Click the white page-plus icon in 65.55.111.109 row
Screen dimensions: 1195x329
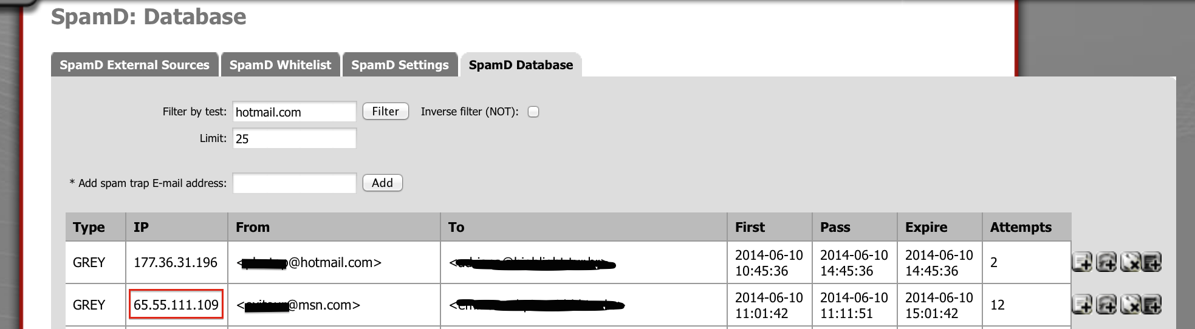click(x=1081, y=304)
